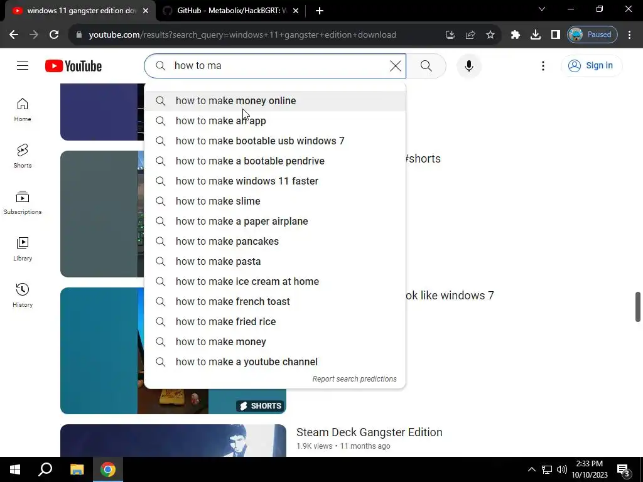Choose suggestion 'how to make fried rice'
The height and width of the screenshot is (482, 643).
(x=275, y=322)
